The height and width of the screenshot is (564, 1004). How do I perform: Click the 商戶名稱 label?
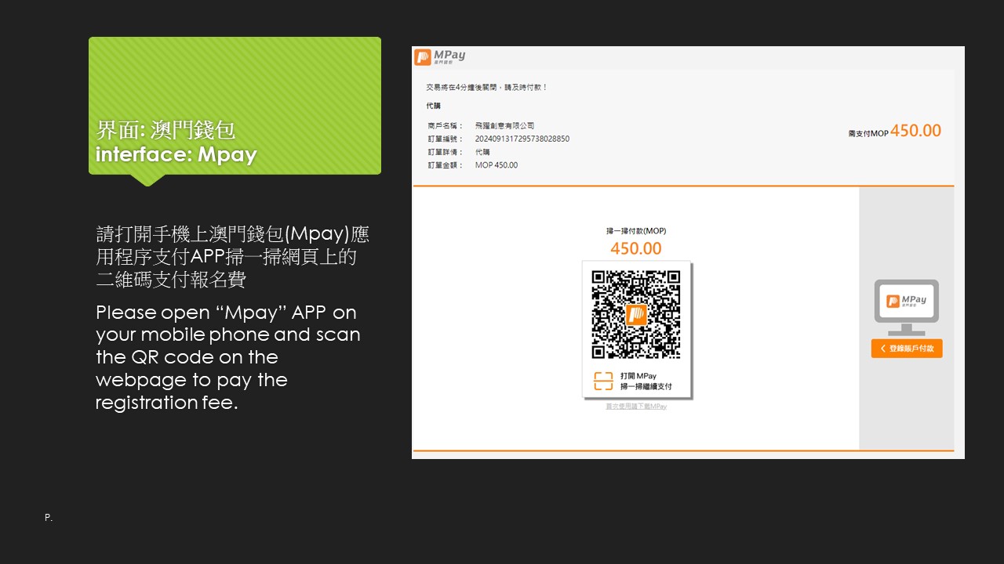pyautogui.click(x=445, y=125)
